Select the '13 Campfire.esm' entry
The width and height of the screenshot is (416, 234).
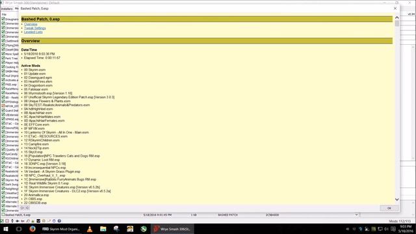click(36, 144)
